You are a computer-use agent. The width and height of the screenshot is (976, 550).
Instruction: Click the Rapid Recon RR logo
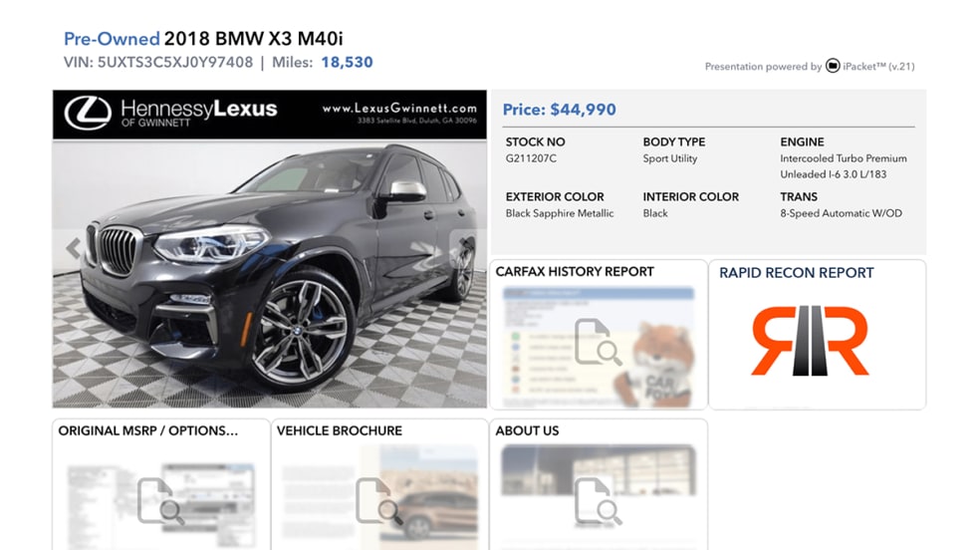[810, 341]
